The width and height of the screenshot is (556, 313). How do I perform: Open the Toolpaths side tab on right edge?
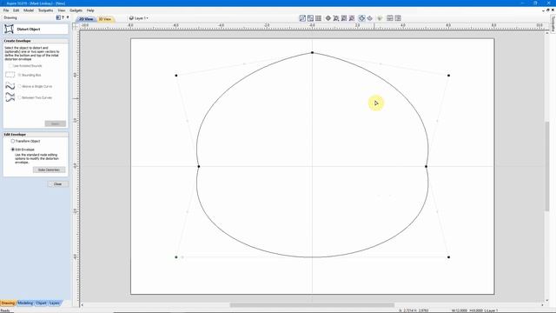point(553,23)
